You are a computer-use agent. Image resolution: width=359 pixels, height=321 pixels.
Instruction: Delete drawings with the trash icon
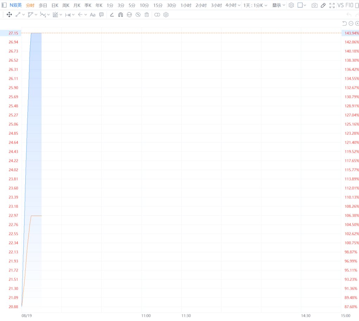tap(147, 15)
